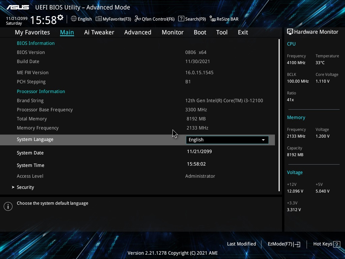Click the info icon beside help text
Image resolution: width=345 pixels, height=259 pixels.
(x=8, y=206)
